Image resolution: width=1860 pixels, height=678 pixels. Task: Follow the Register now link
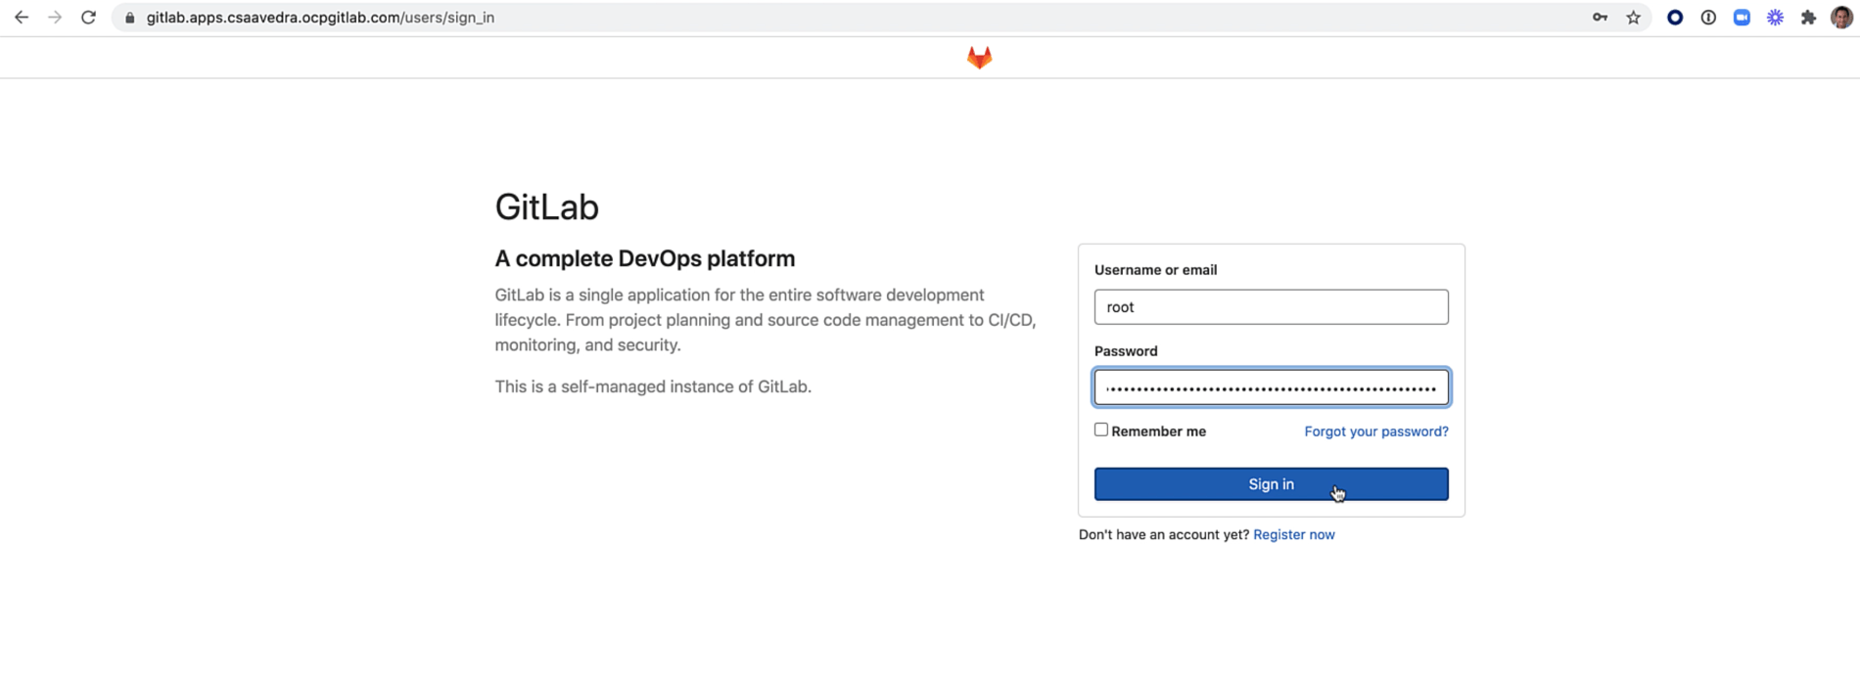[x=1293, y=534]
